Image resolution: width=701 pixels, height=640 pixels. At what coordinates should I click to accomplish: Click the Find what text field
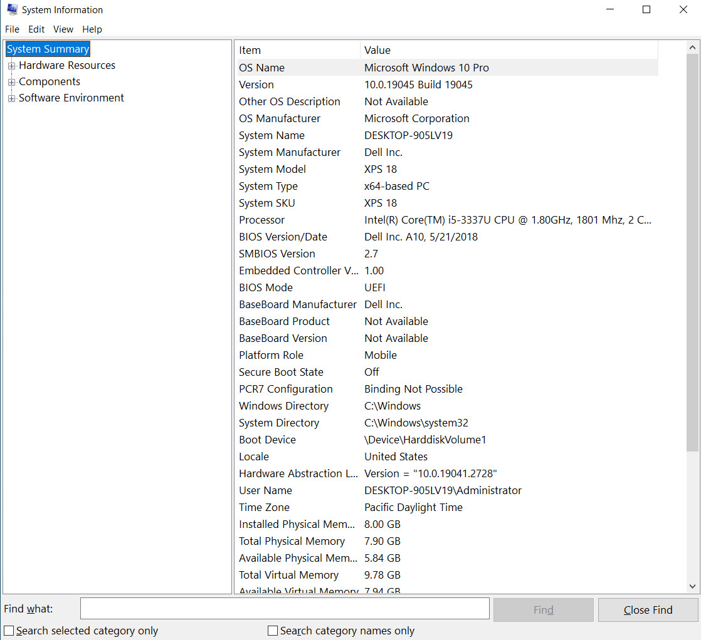pos(285,609)
